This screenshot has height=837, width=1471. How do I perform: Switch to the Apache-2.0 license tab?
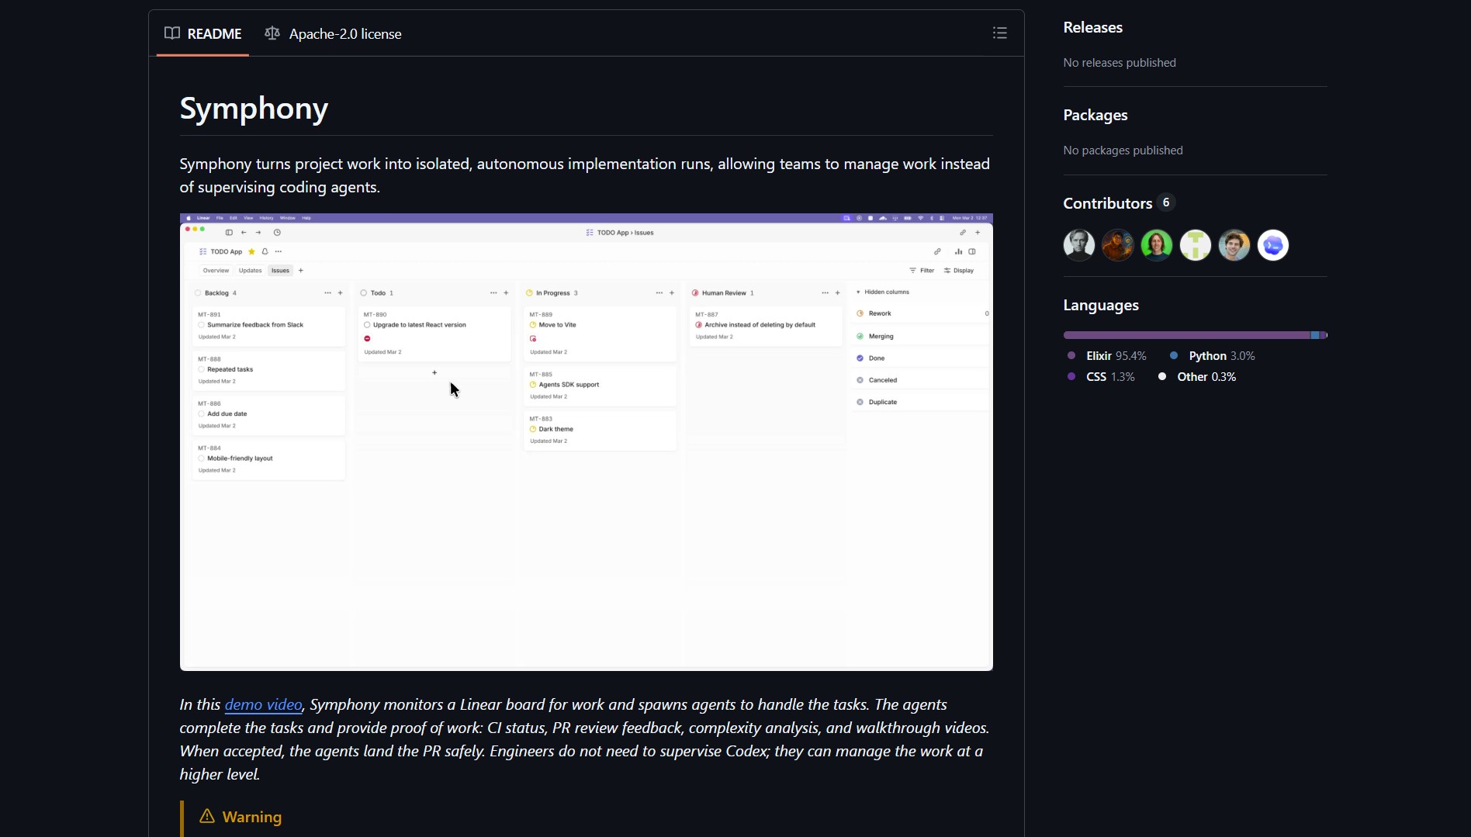click(334, 33)
